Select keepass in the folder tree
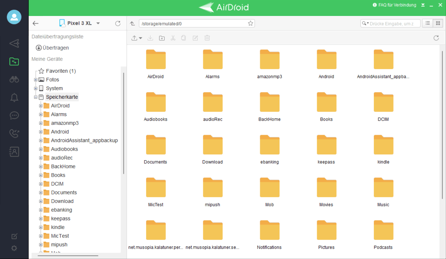Image resolution: width=446 pixels, height=259 pixels. tap(61, 219)
